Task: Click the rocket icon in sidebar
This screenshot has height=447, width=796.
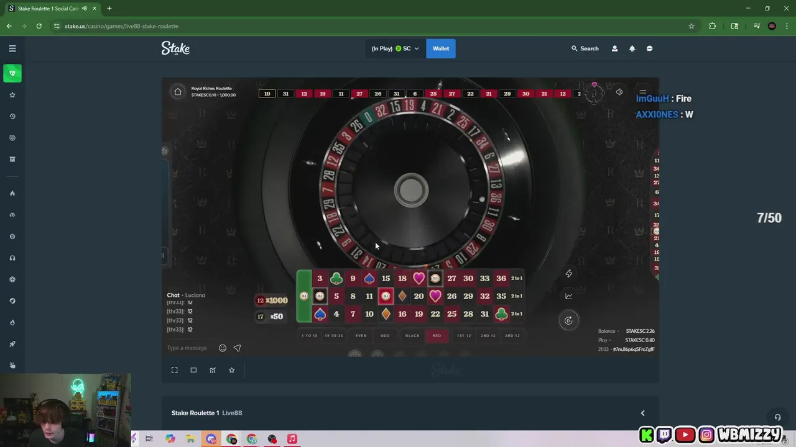Action: (x=12, y=344)
